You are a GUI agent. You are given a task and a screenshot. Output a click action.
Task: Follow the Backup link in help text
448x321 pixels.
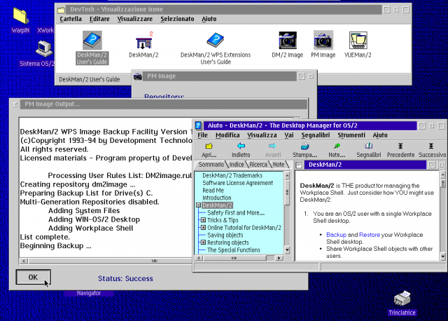pyautogui.click(x=336, y=235)
